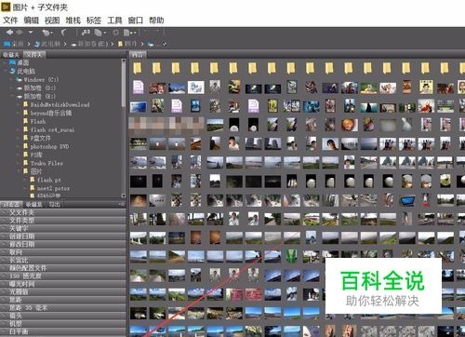Expand the 曝光时间 filter section
Viewport: 465px width, 337px height.
coord(63,284)
